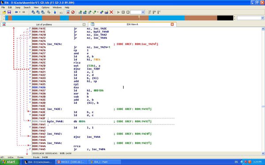Click the value 70Eh operand
The width and height of the screenshot is (265, 165).
click(x=97, y=59)
